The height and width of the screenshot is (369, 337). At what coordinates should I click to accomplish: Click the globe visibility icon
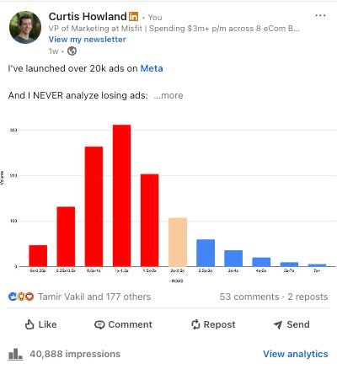coord(72,51)
